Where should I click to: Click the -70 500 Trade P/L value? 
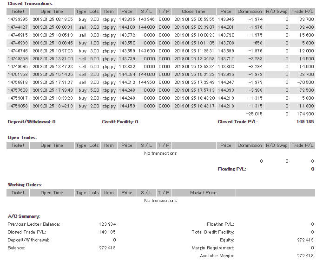click(304, 82)
